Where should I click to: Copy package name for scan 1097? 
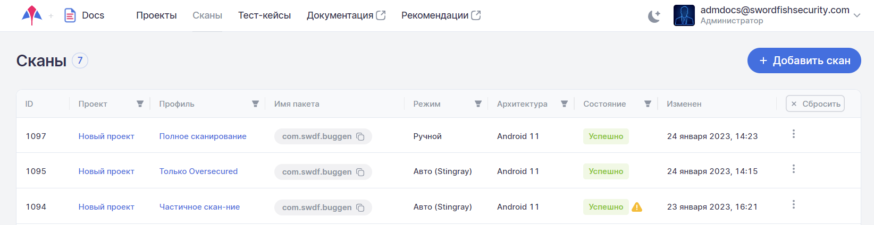coord(360,137)
